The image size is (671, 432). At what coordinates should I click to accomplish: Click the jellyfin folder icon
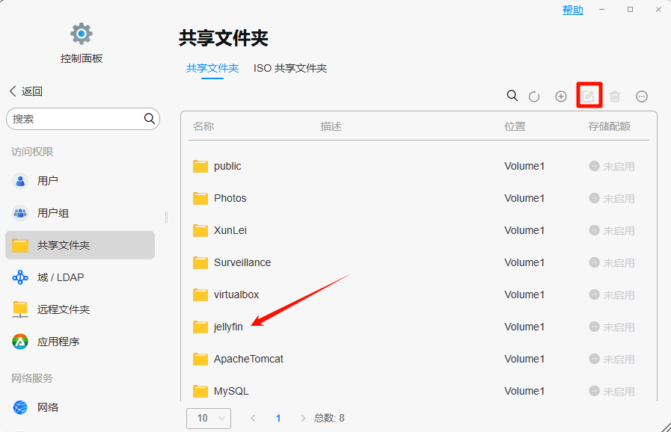click(200, 327)
